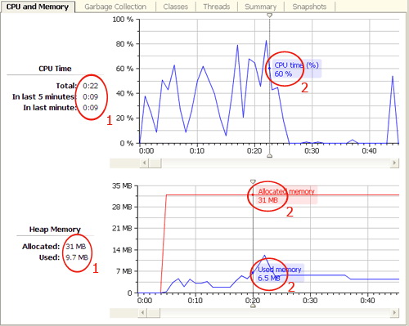Viewport: 409px width, 326px height.
Task: Click the CPU time 60 % tooltip
Action: (x=297, y=69)
